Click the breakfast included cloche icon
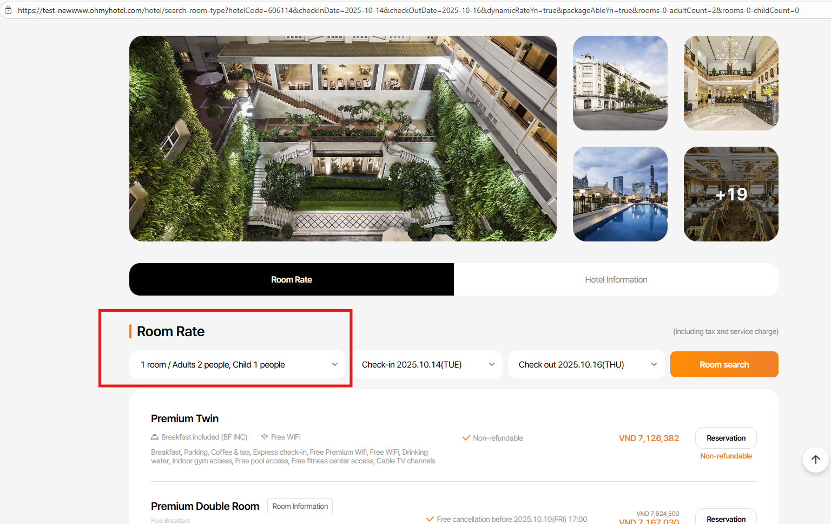 pyautogui.click(x=155, y=437)
